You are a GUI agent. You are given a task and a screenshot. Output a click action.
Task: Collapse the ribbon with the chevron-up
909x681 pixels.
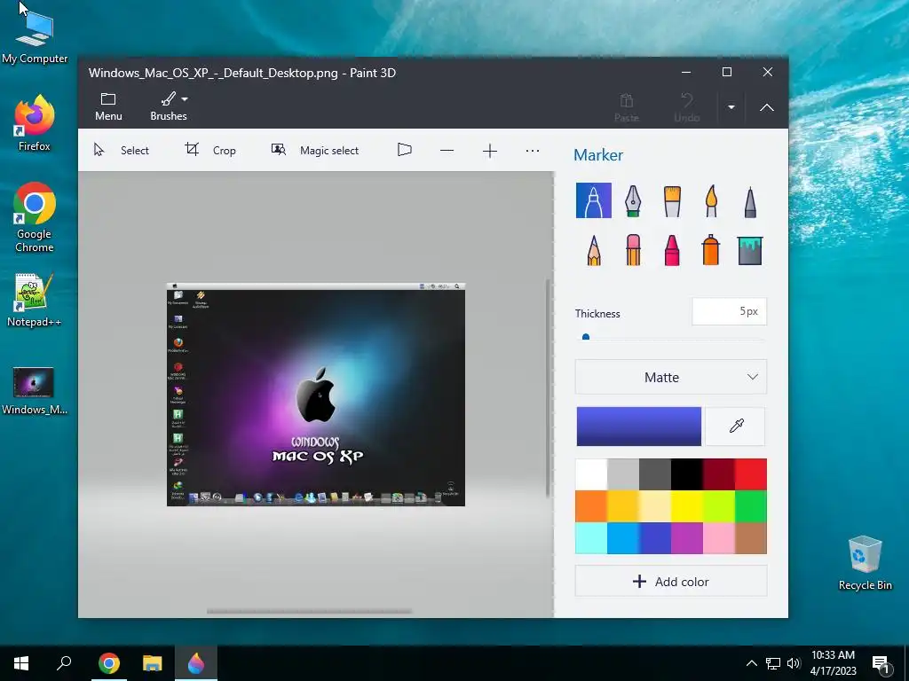point(766,107)
